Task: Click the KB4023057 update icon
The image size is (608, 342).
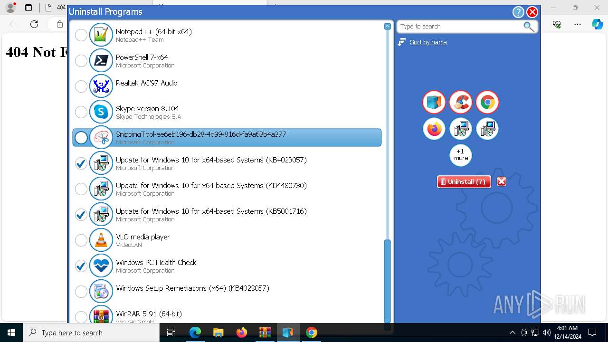Action: [x=101, y=163]
